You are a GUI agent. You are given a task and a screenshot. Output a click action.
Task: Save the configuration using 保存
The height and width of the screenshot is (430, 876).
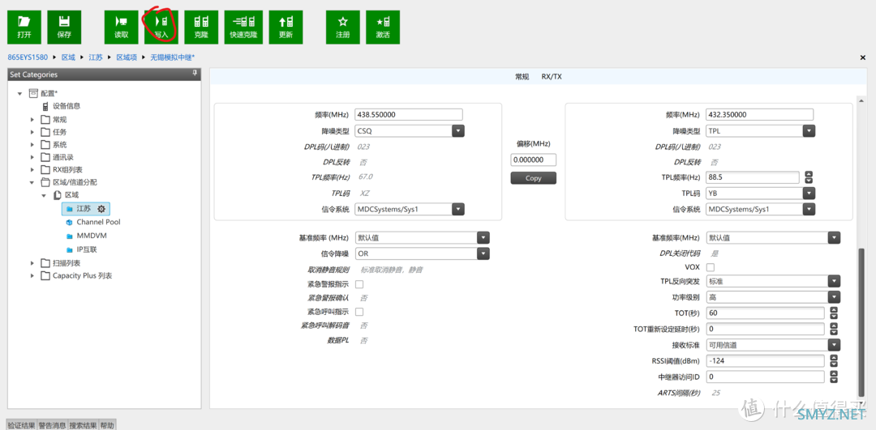(64, 27)
